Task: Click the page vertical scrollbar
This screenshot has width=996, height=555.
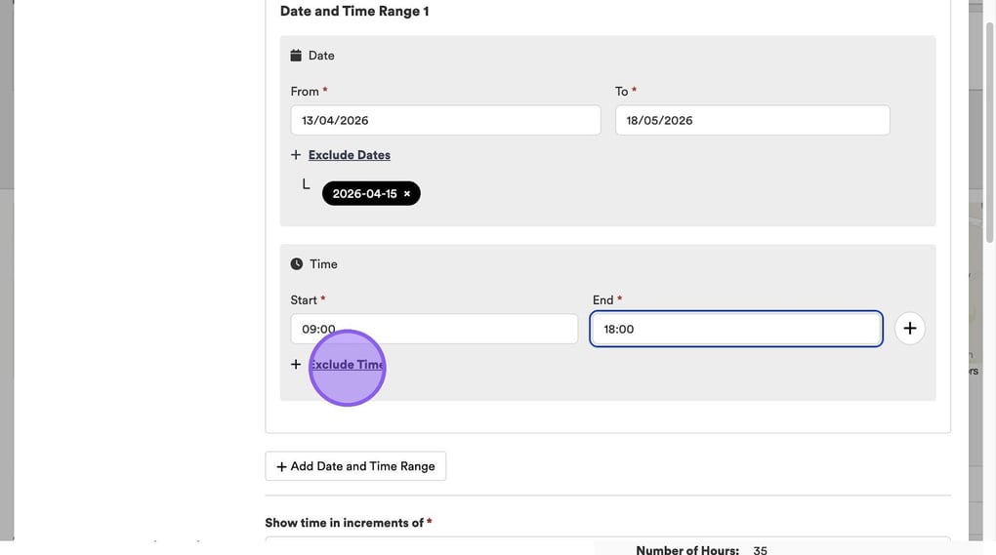Action: [x=990, y=293]
